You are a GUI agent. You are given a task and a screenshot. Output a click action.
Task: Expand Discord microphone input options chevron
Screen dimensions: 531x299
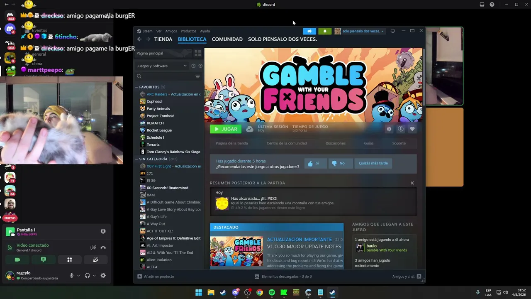tap(78, 275)
